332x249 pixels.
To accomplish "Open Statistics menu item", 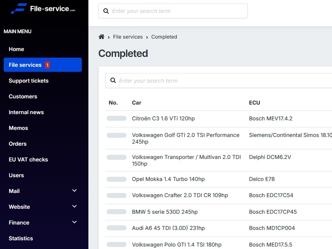I will (21, 238).
